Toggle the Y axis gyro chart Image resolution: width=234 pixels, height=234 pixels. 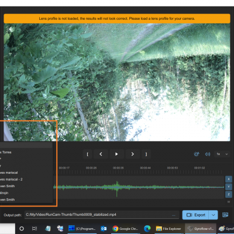229,187
